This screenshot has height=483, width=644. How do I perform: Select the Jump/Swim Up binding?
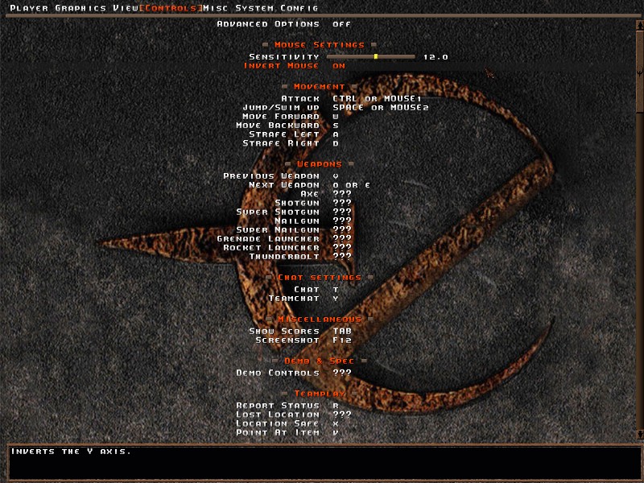[x=336, y=108]
